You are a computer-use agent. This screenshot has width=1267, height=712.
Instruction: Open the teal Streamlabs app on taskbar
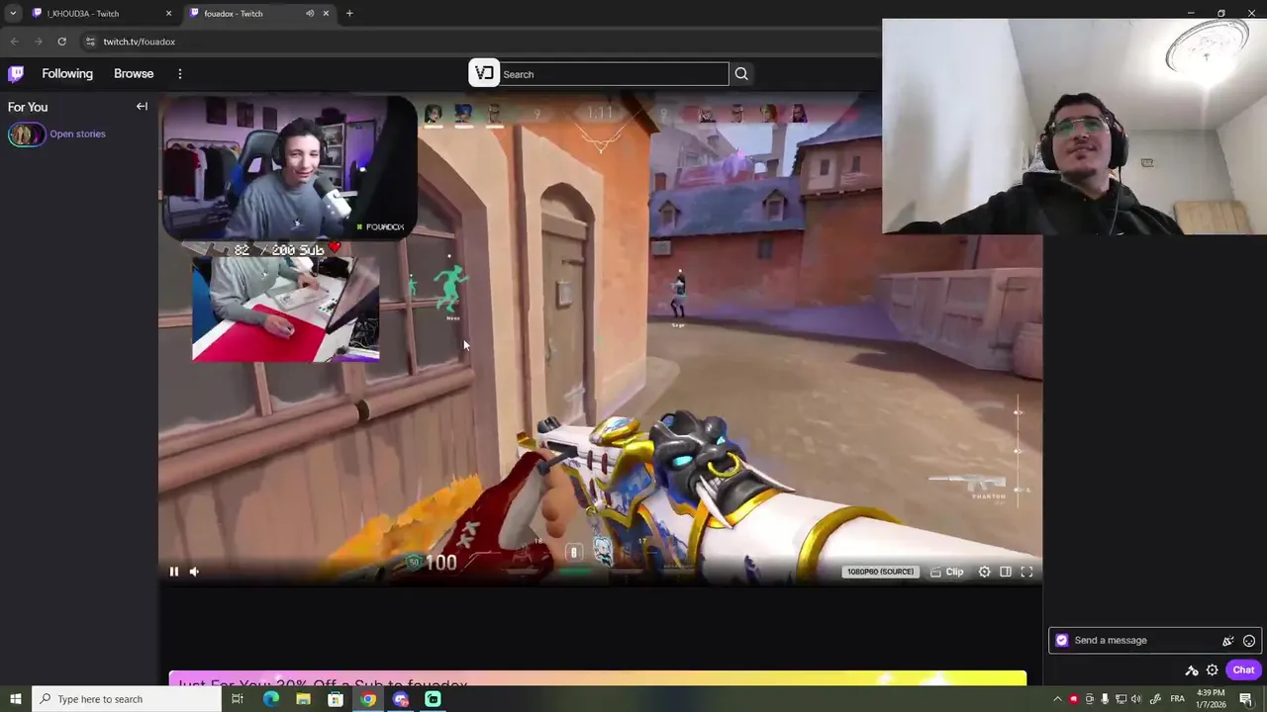coord(433,699)
